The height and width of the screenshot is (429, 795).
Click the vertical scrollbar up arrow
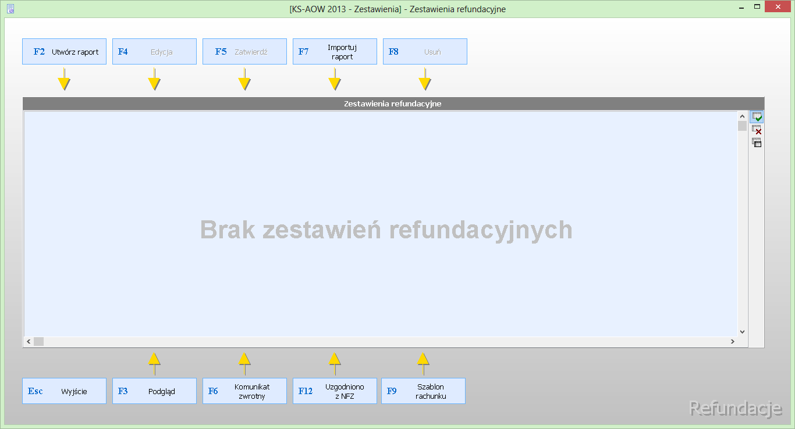pos(742,116)
